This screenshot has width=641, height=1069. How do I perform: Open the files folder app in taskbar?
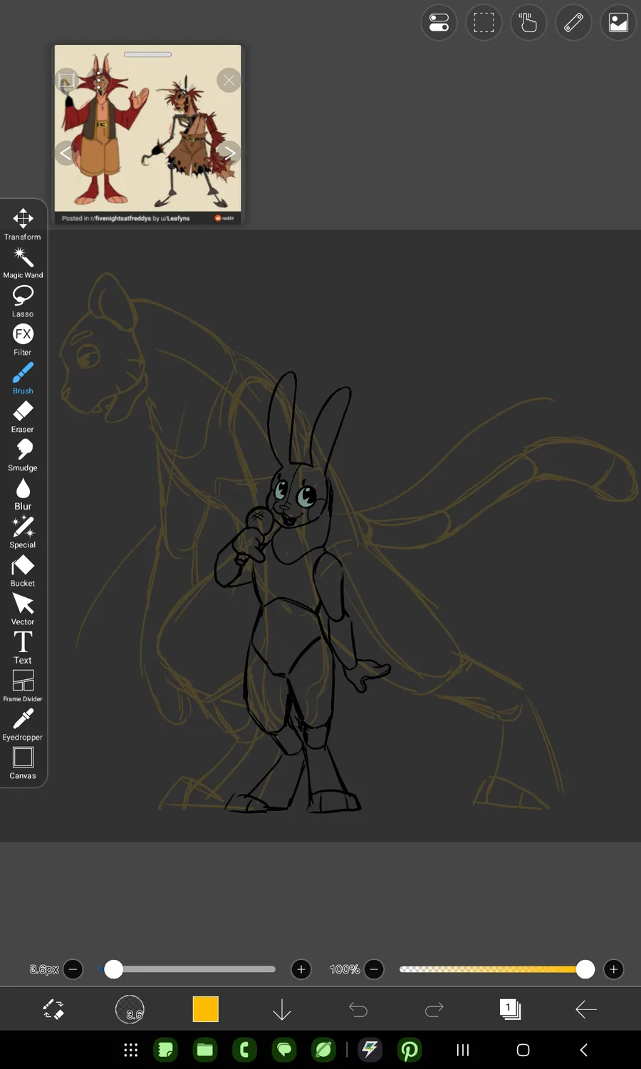click(x=205, y=1050)
